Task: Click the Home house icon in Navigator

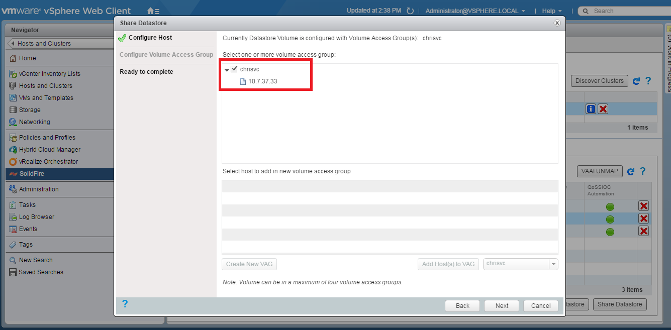Action: pyautogui.click(x=13, y=58)
